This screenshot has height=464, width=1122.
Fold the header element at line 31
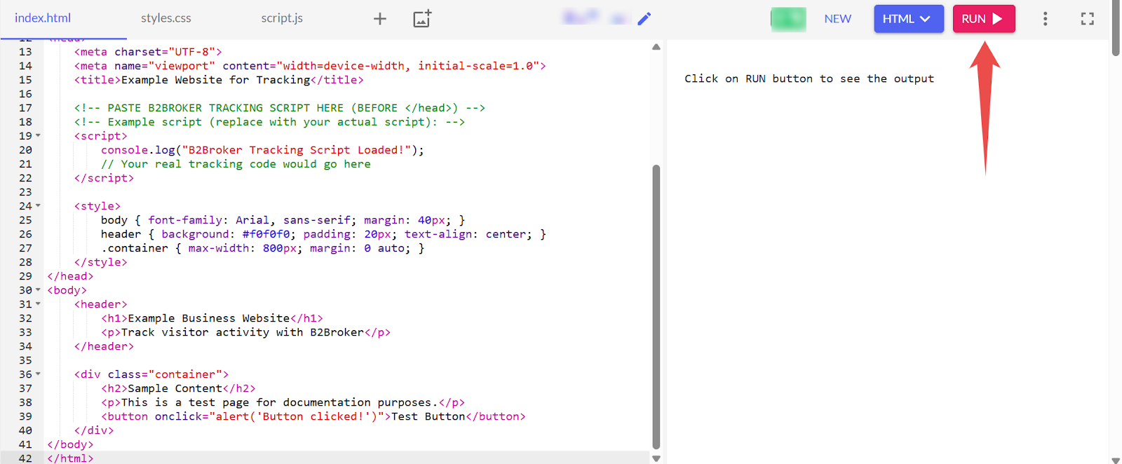(x=38, y=304)
